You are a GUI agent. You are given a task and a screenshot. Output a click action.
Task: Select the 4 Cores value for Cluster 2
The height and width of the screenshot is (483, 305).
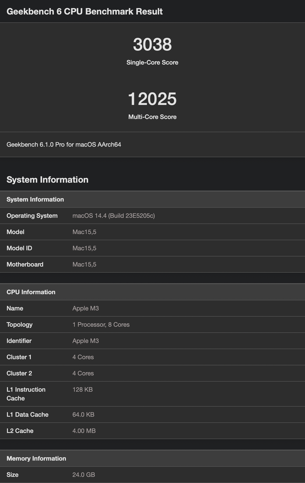(83, 373)
